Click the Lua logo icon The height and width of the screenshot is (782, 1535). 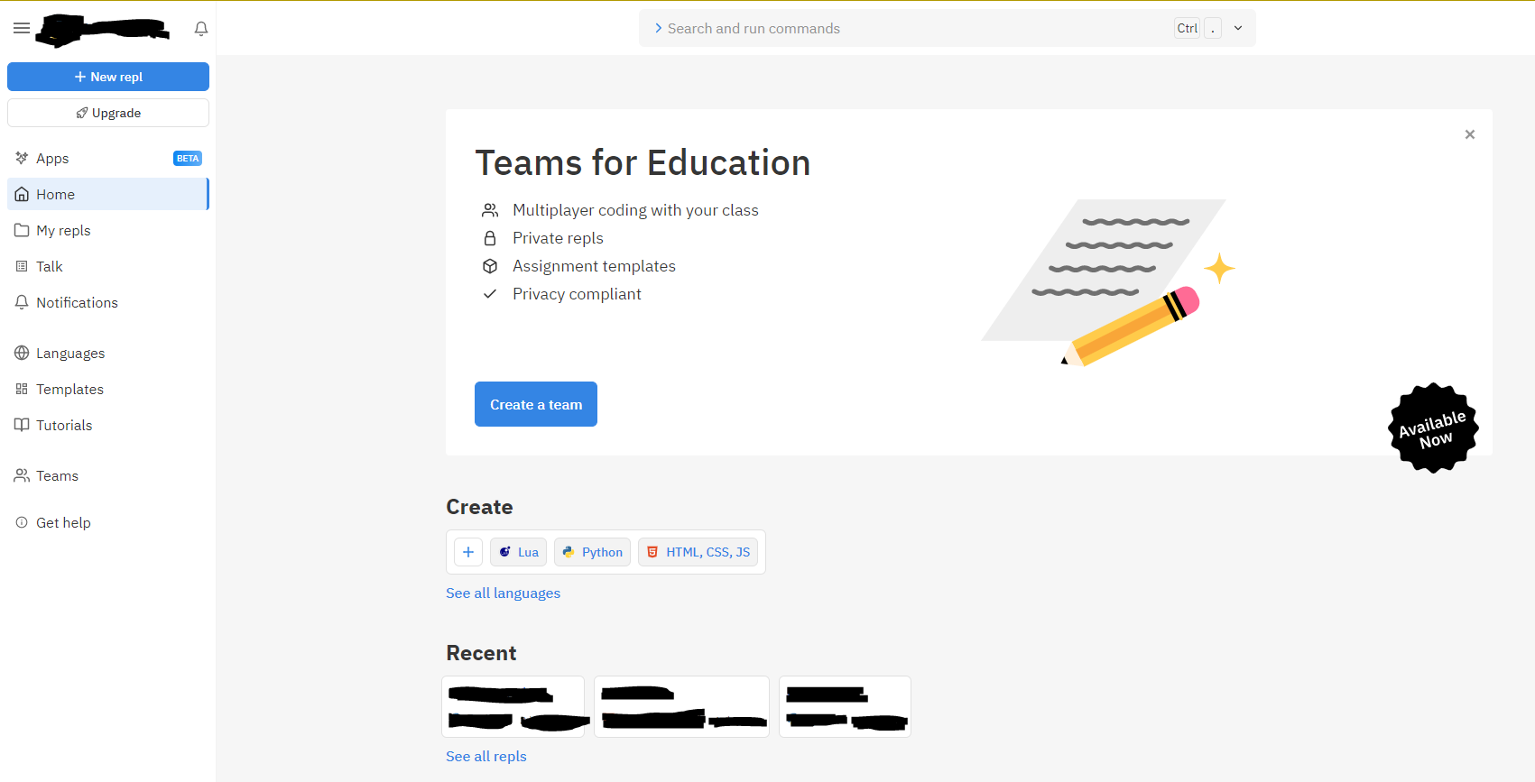[505, 552]
